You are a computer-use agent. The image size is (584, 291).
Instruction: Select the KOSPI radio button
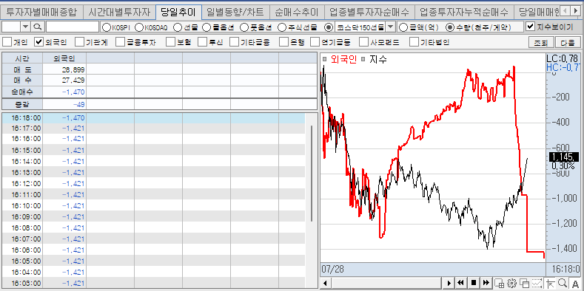pyautogui.click(x=106, y=27)
